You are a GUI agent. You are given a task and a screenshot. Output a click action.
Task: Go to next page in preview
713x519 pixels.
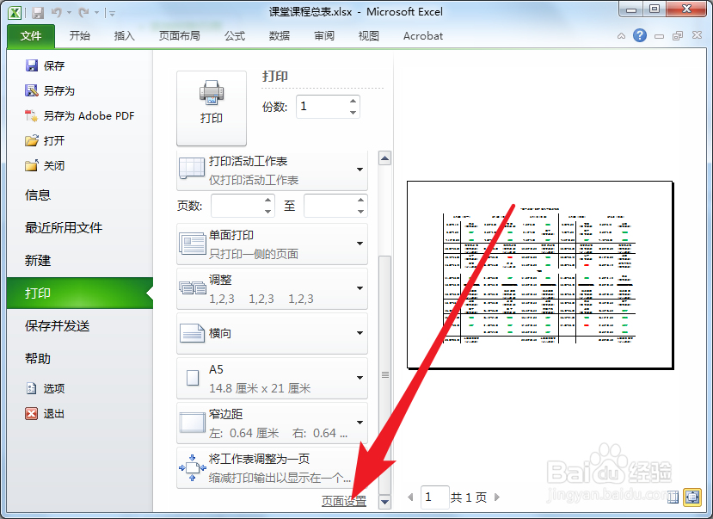pyautogui.click(x=497, y=497)
